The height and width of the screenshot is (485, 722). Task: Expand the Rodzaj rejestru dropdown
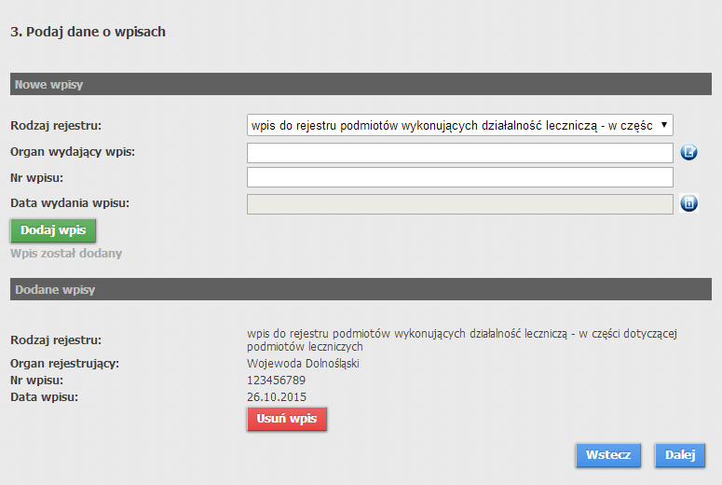coord(459,126)
